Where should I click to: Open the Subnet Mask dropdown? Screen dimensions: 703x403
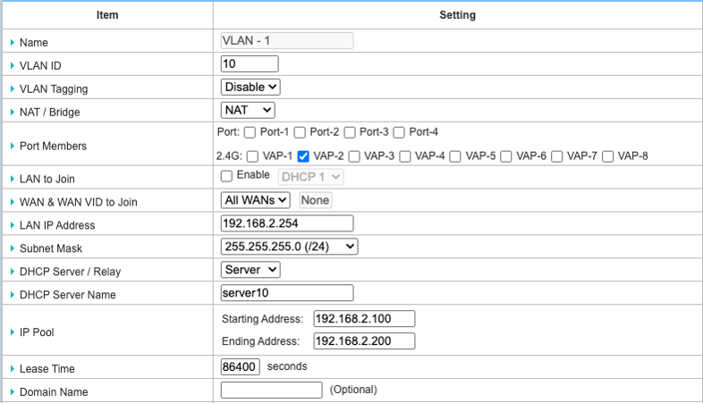click(289, 246)
